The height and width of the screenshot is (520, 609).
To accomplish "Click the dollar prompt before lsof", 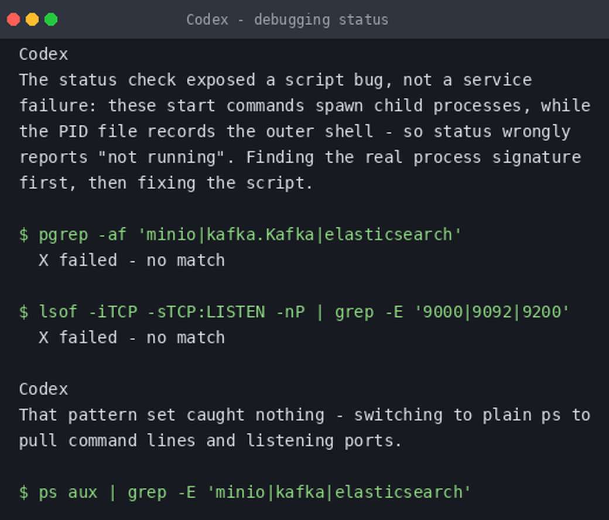I will [23, 312].
